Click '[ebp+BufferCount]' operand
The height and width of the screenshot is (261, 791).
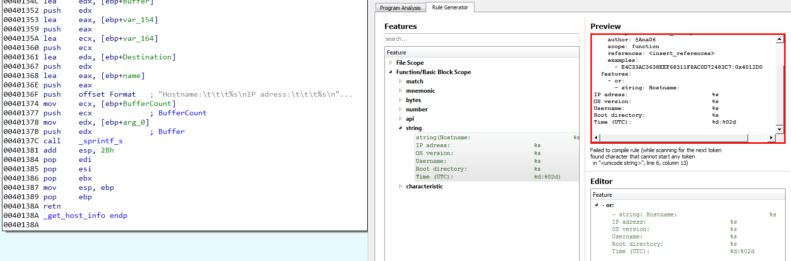pos(139,104)
